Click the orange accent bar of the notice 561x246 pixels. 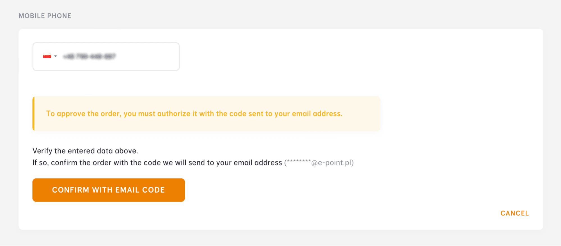click(34, 114)
